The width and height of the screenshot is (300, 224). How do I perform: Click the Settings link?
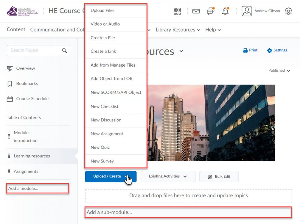[280, 50]
